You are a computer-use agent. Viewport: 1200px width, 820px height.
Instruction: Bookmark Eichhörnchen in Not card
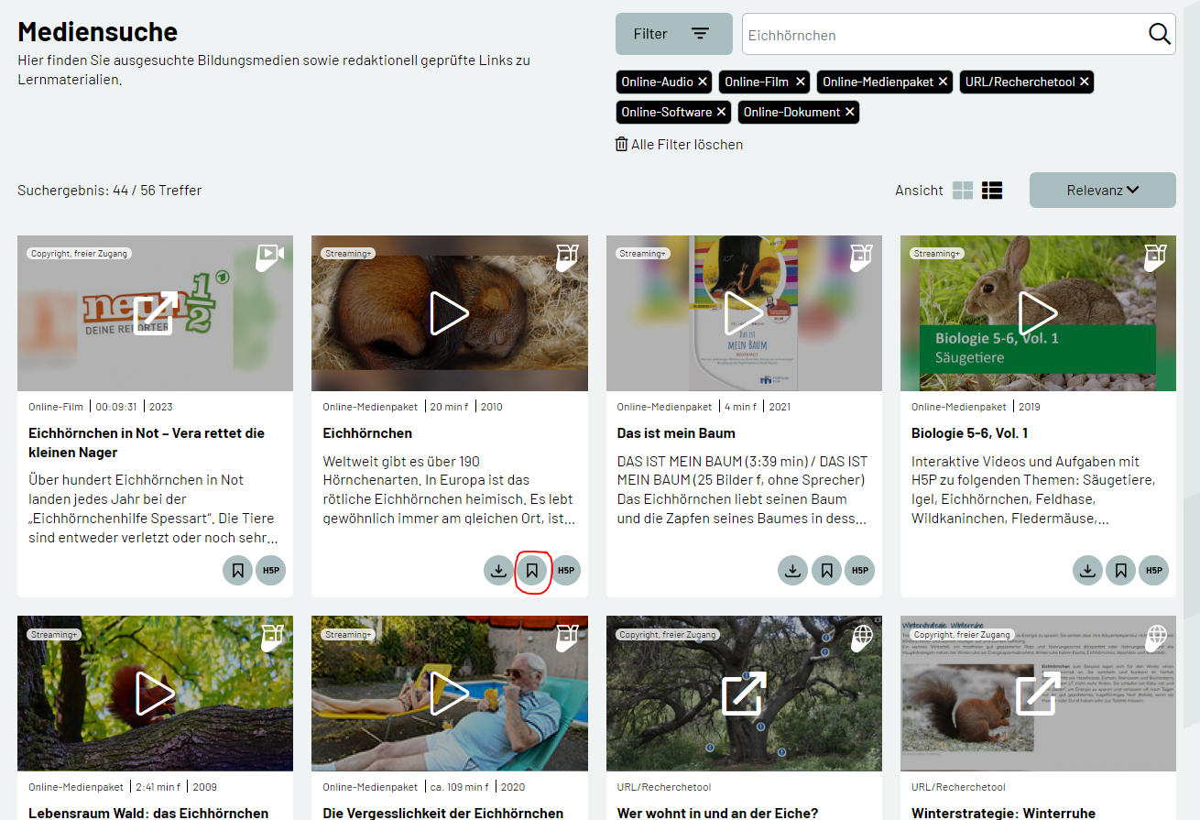point(237,570)
